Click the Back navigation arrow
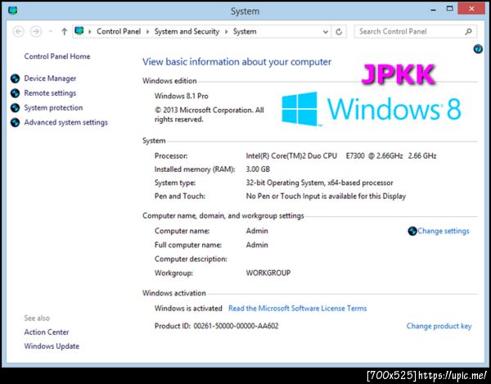The height and width of the screenshot is (384, 491). [x=19, y=32]
